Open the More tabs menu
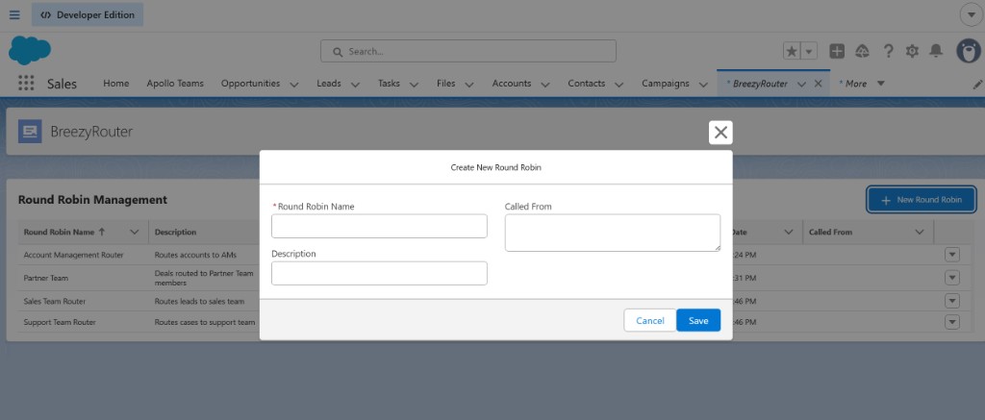 point(862,84)
